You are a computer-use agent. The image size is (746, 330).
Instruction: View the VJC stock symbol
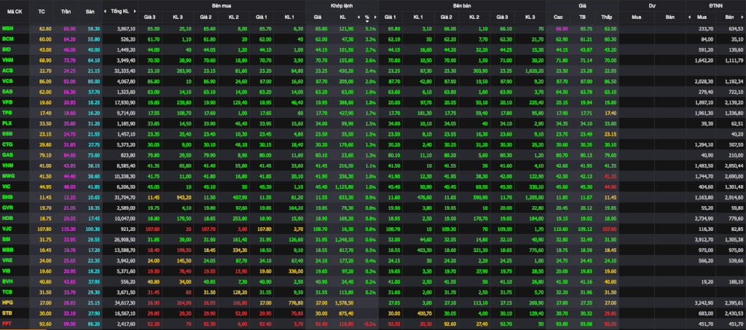tap(7, 227)
